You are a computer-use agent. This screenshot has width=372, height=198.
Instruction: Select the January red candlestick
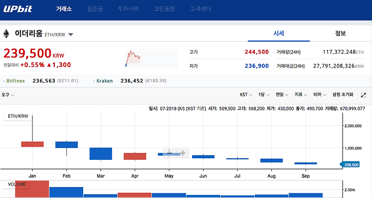pyautogui.click(x=32, y=144)
